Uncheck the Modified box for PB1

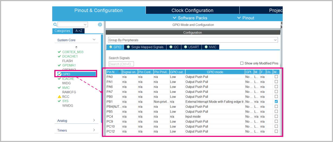click(x=276, y=102)
